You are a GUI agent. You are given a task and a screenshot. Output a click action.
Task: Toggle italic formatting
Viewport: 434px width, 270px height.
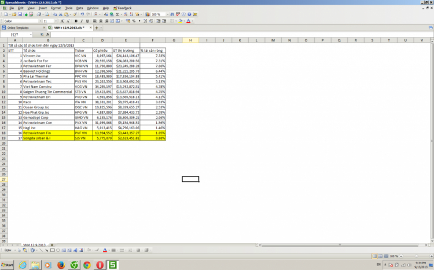pos(82,21)
